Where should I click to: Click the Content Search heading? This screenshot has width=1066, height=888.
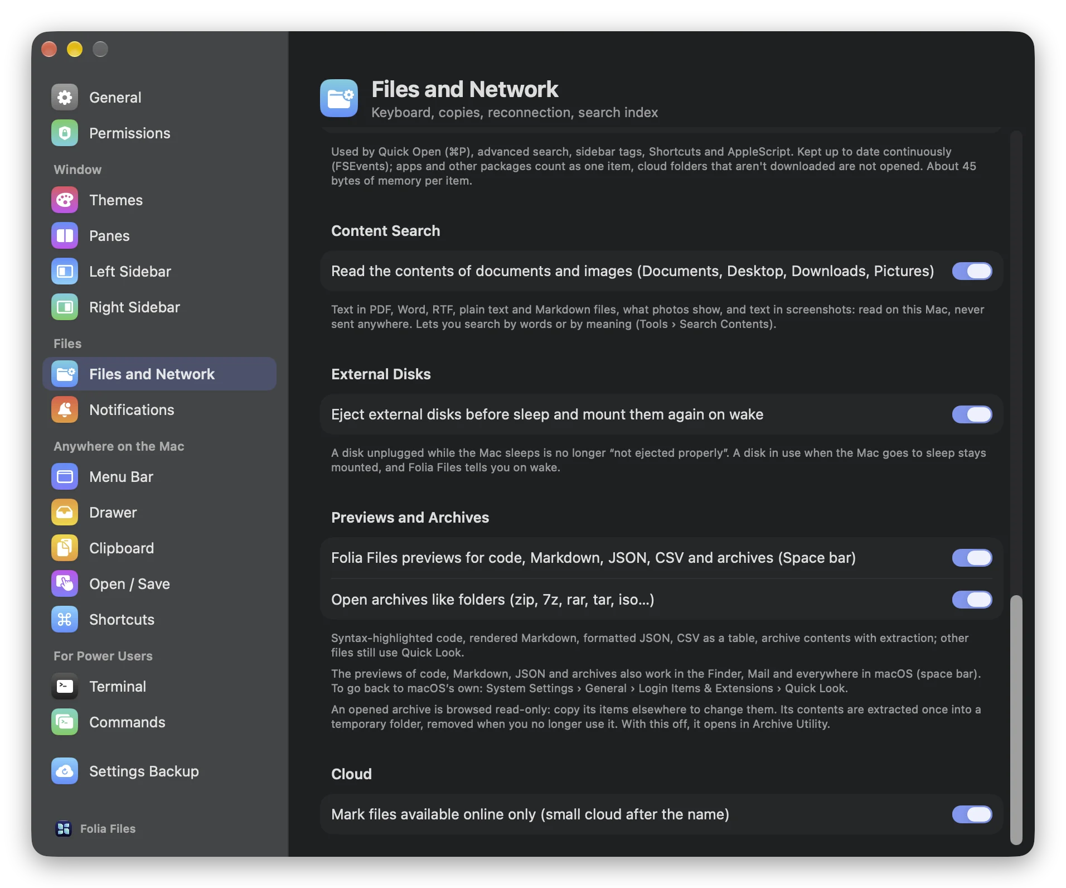point(385,231)
